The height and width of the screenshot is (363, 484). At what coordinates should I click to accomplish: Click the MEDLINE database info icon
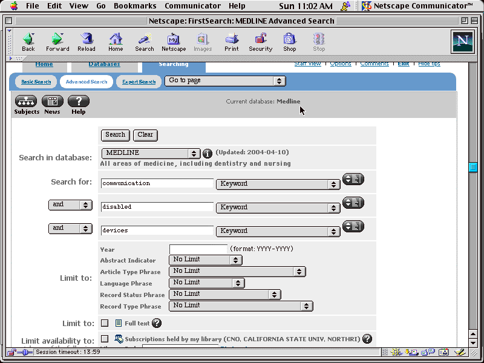click(207, 154)
